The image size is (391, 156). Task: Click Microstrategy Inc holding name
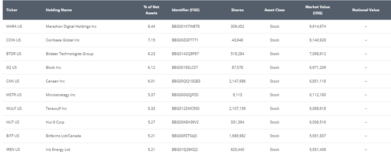click(61, 95)
